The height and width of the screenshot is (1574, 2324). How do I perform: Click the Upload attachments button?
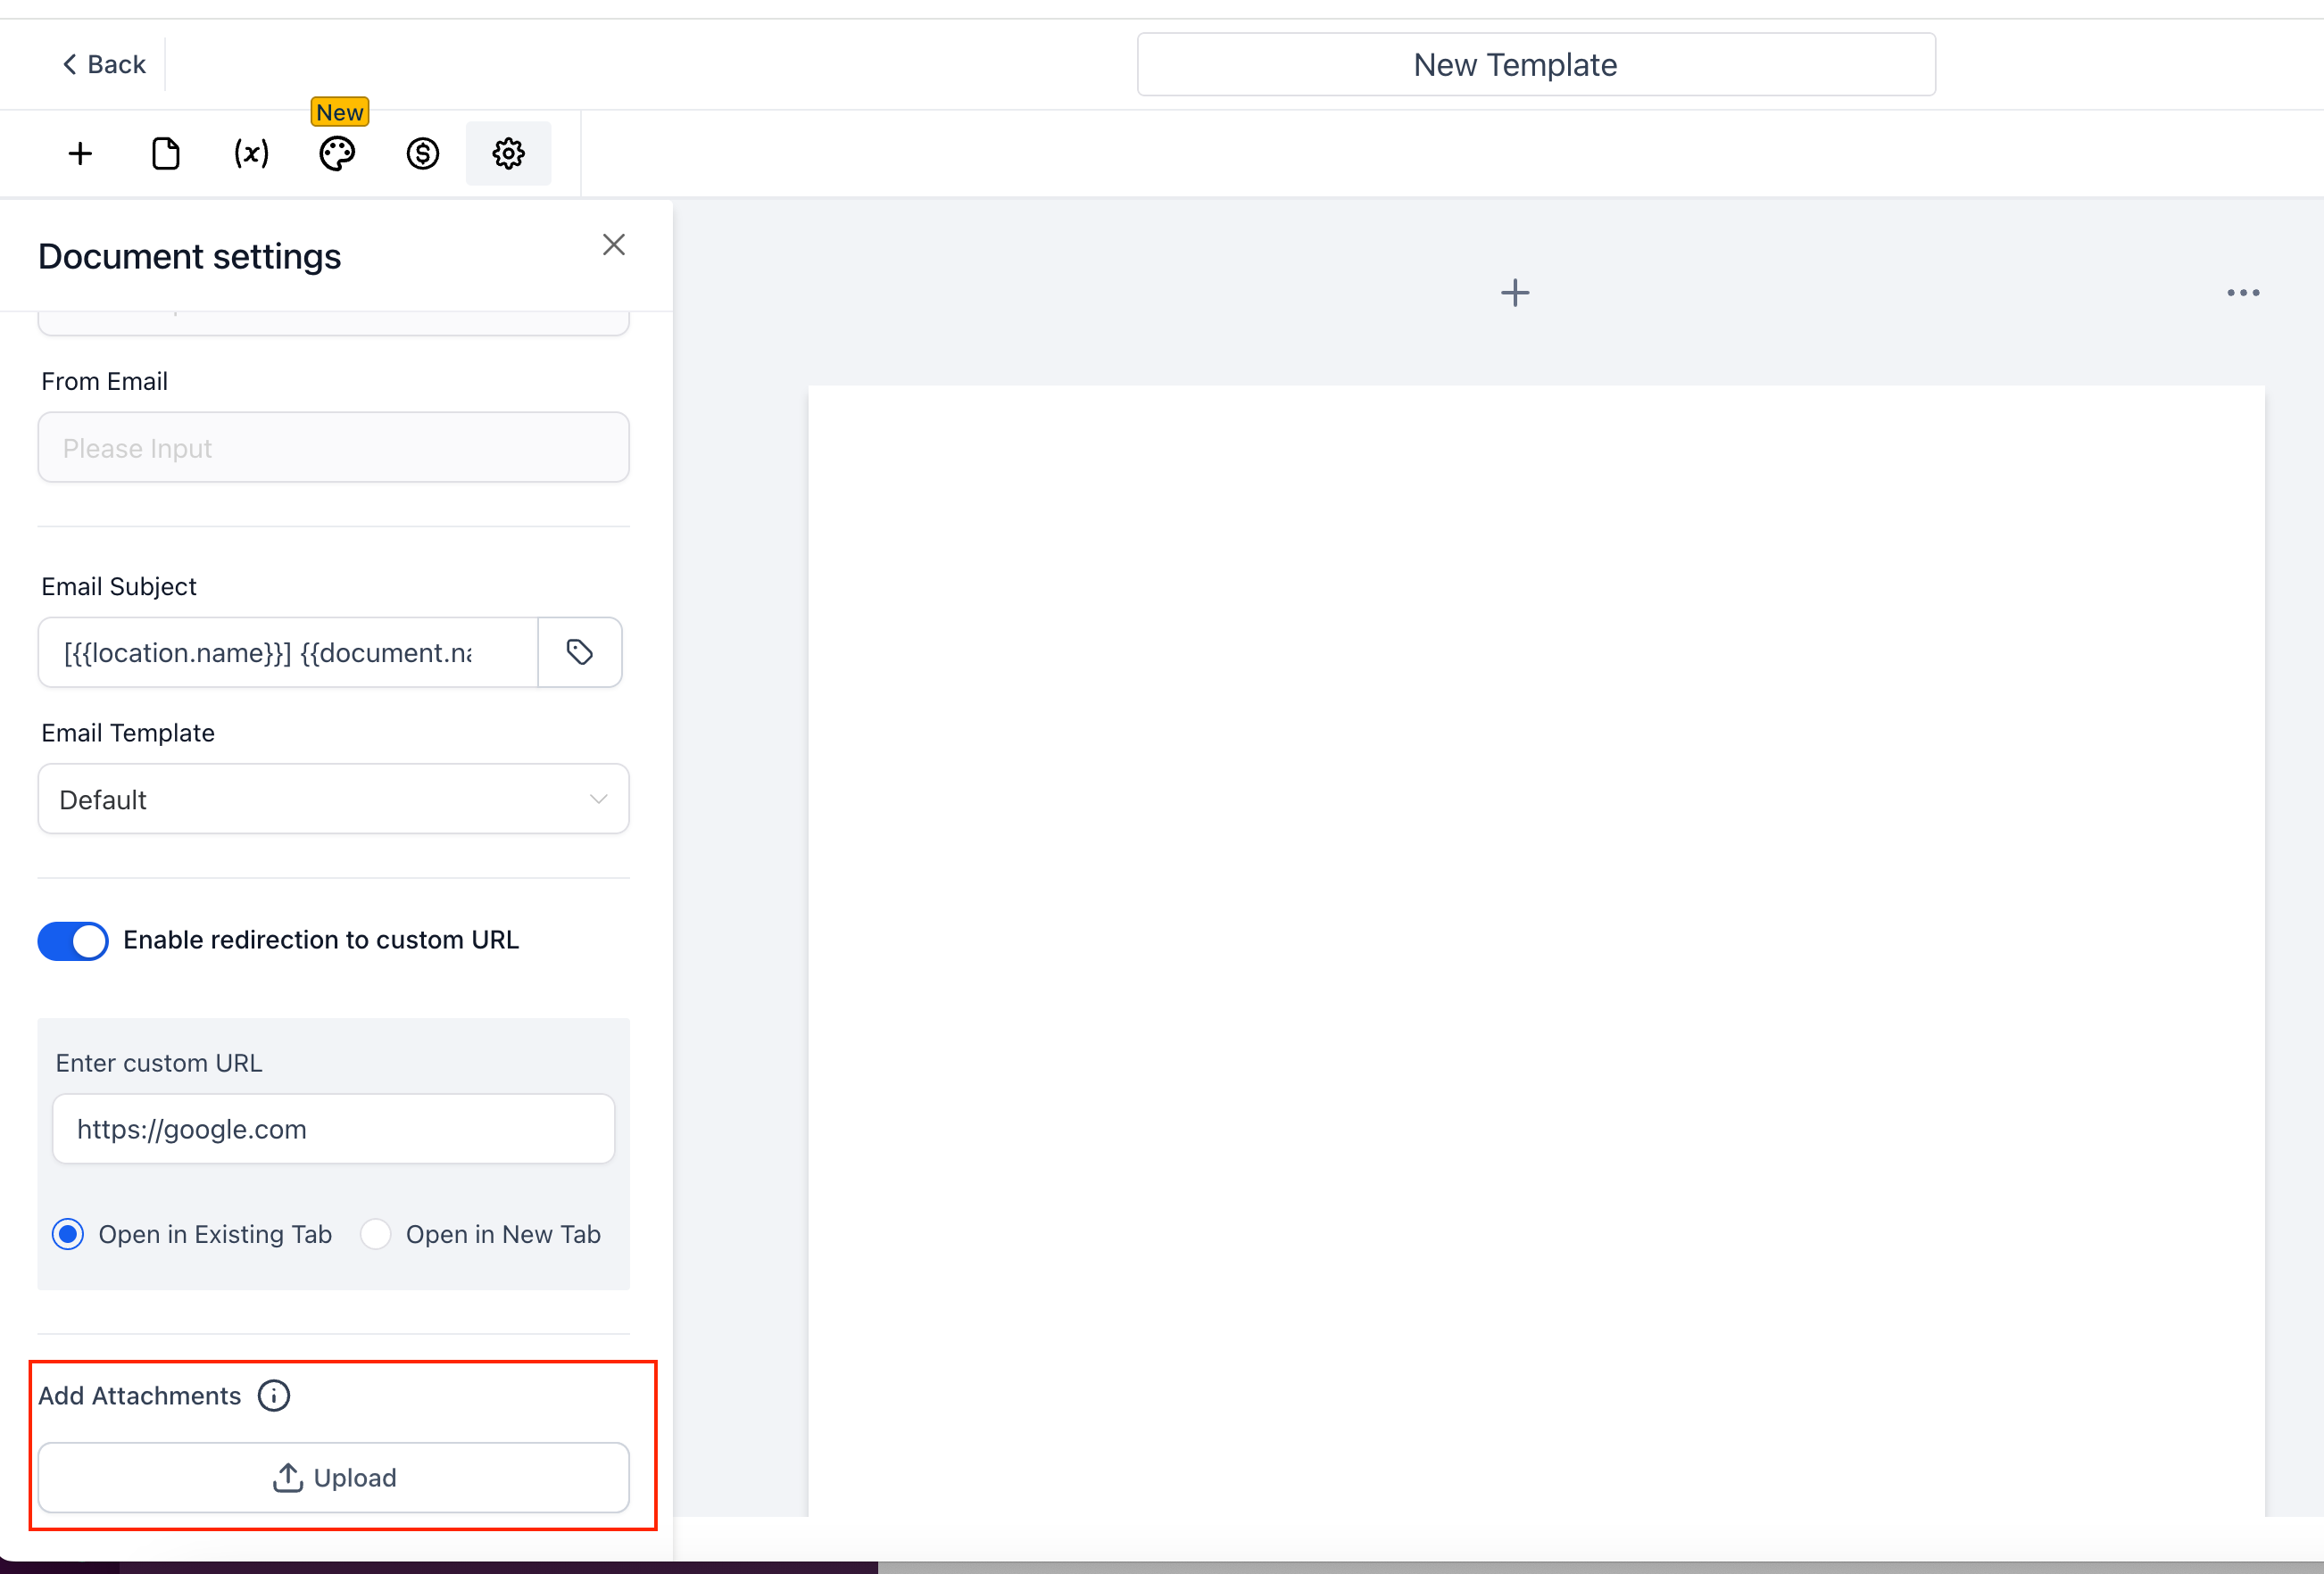pos(333,1478)
